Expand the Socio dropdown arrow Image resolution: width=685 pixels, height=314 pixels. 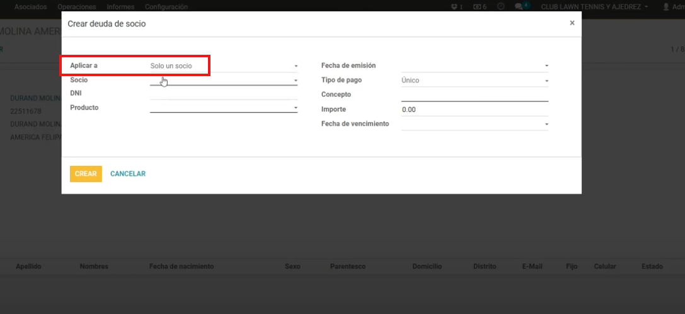pos(296,81)
